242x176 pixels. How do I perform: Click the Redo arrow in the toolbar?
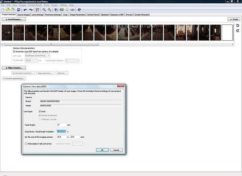point(31,10)
